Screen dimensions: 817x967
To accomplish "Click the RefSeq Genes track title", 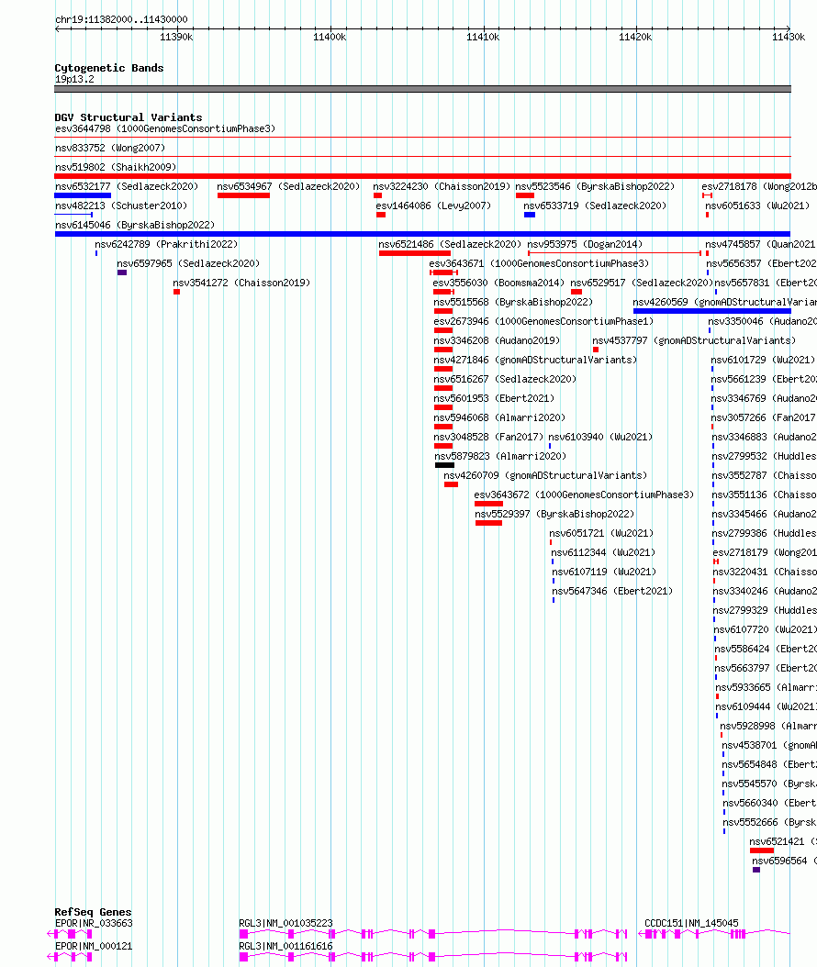I will [x=93, y=912].
